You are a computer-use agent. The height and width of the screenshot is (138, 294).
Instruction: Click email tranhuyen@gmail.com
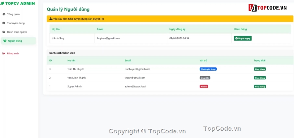point(137,69)
